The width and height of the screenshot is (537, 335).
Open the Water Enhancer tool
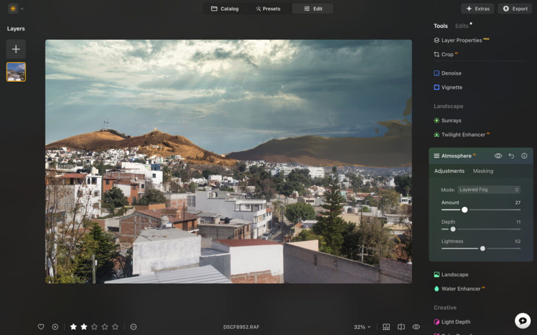461,288
